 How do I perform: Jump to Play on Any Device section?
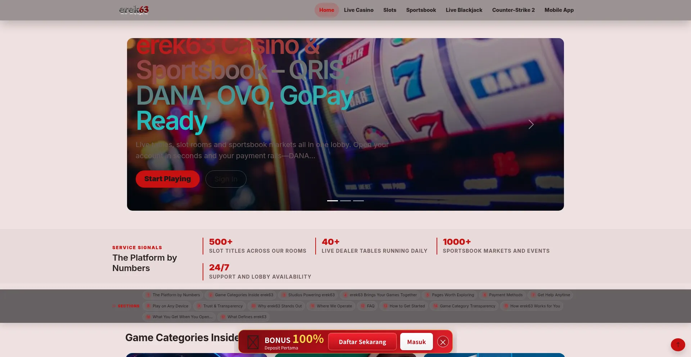pyautogui.click(x=167, y=306)
